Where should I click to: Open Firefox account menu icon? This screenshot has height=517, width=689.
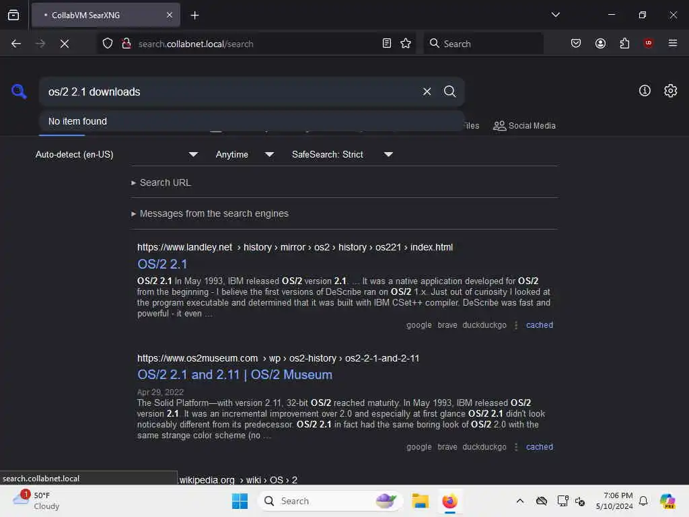point(600,43)
